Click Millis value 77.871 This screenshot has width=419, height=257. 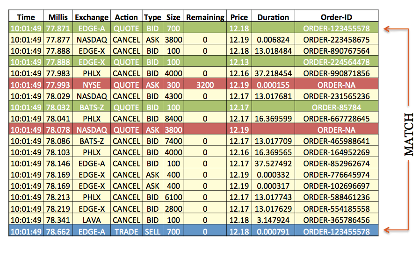58,29
